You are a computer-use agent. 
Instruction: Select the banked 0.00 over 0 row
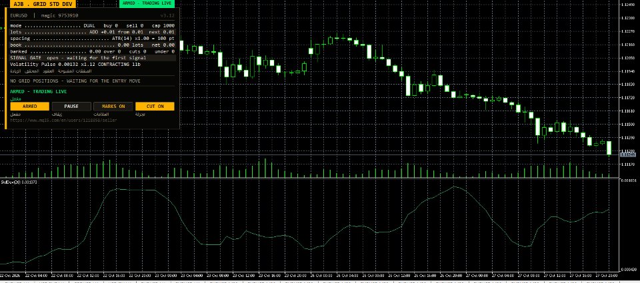(x=92, y=52)
